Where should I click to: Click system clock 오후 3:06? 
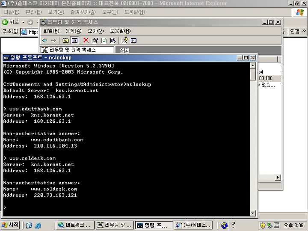[293, 225]
